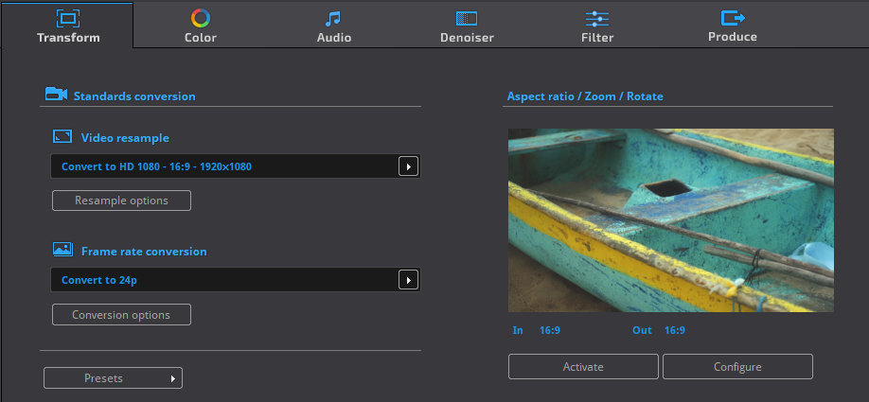Click the Standards conversion camera icon
The height and width of the screenshot is (402, 869).
pos(56,95)
